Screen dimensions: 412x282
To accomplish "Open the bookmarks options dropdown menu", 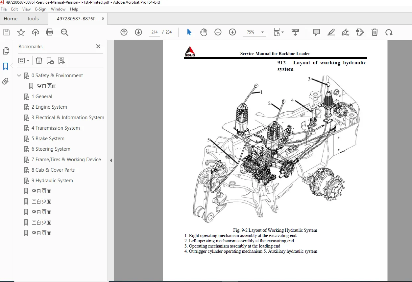I will 24,60.
